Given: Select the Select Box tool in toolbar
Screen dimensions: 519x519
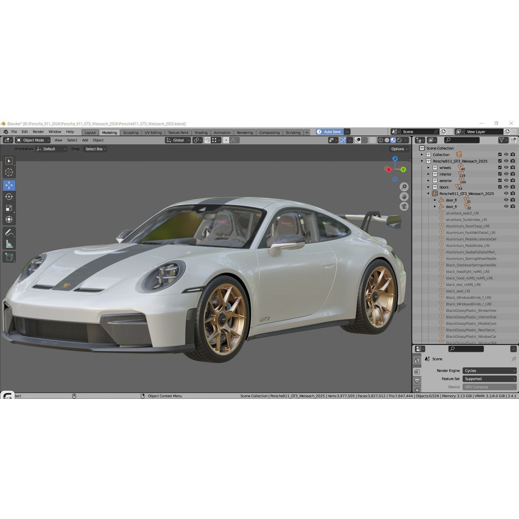Looking at the screenshot, I should pos(9,161).
